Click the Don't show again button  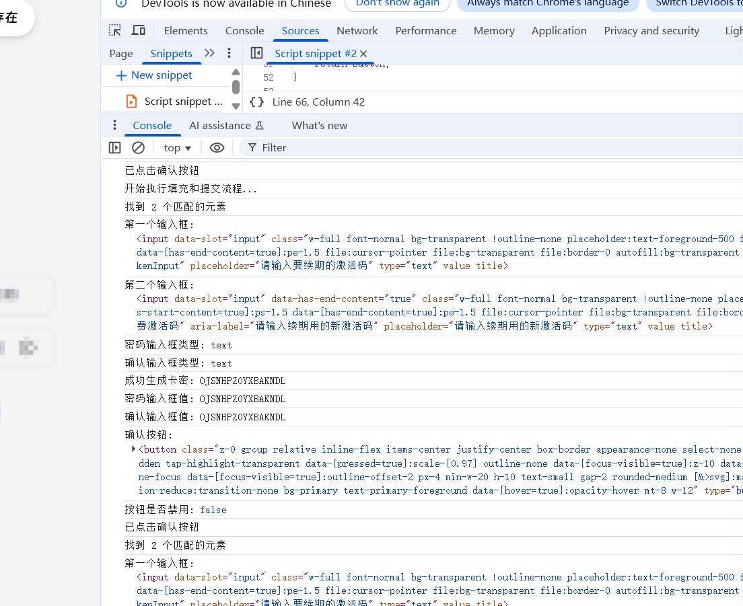397,3
